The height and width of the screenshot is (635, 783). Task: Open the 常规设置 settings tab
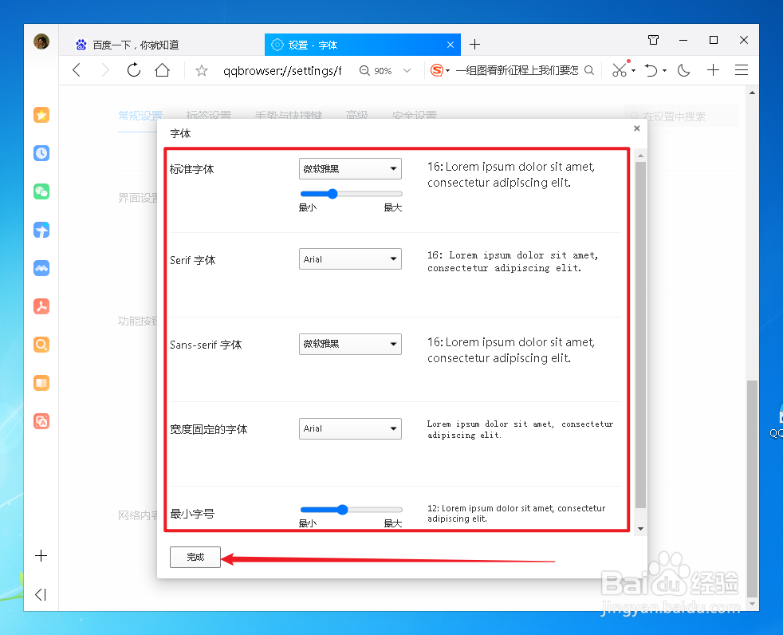[140, 116]
